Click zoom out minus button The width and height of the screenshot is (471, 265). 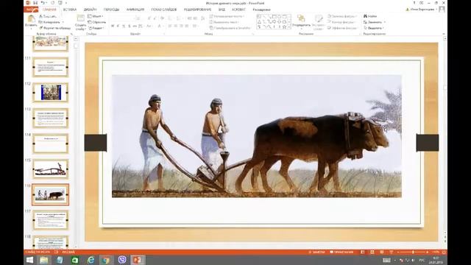coord(398,252)
